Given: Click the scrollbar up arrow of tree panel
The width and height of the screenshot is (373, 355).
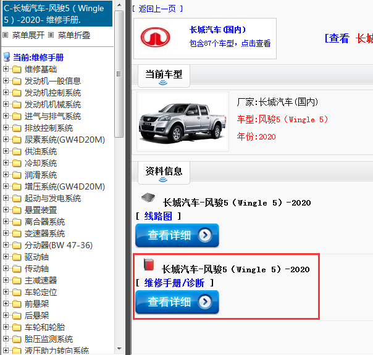Looking at the screenshot, I should tap(119, 5).
